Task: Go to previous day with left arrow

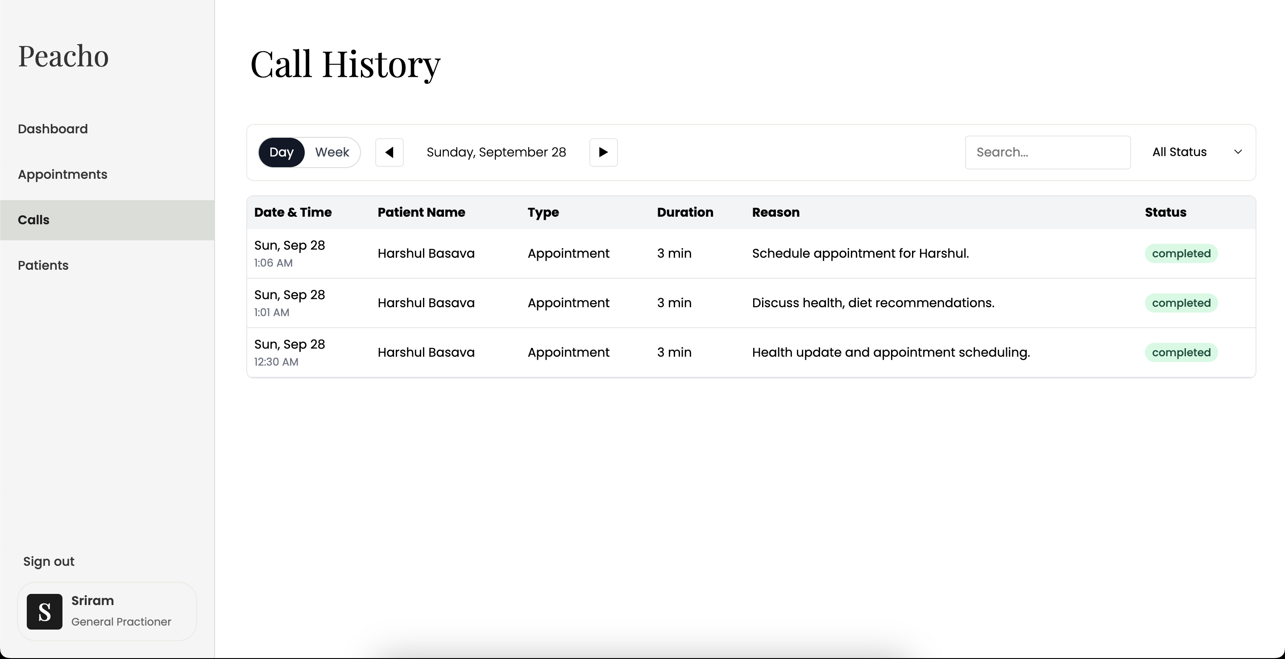Action: 389,152
